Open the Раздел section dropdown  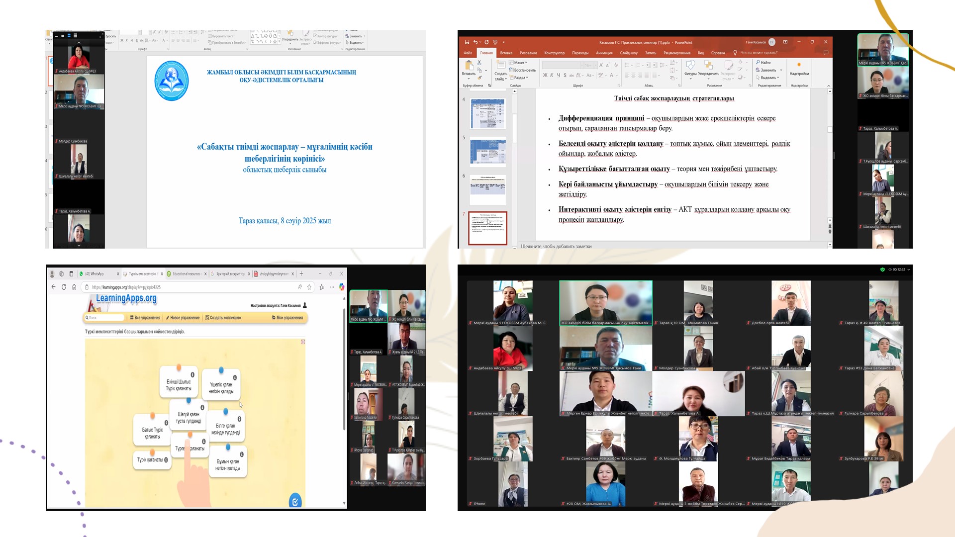[x=519, y=78]
